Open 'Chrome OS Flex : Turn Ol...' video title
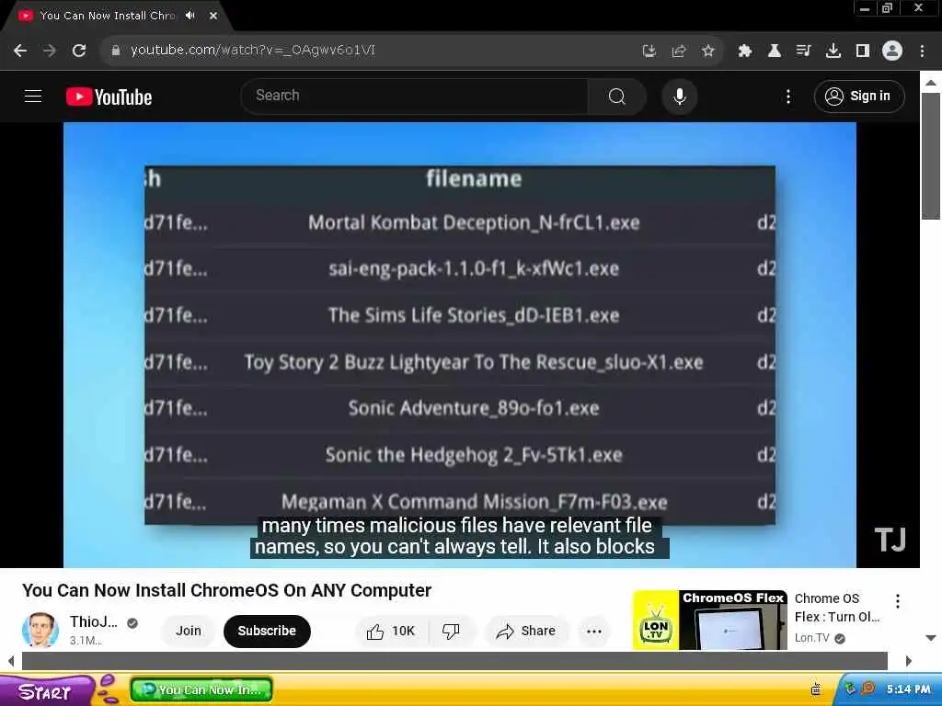The image size is (942, 706). point(837,608)
